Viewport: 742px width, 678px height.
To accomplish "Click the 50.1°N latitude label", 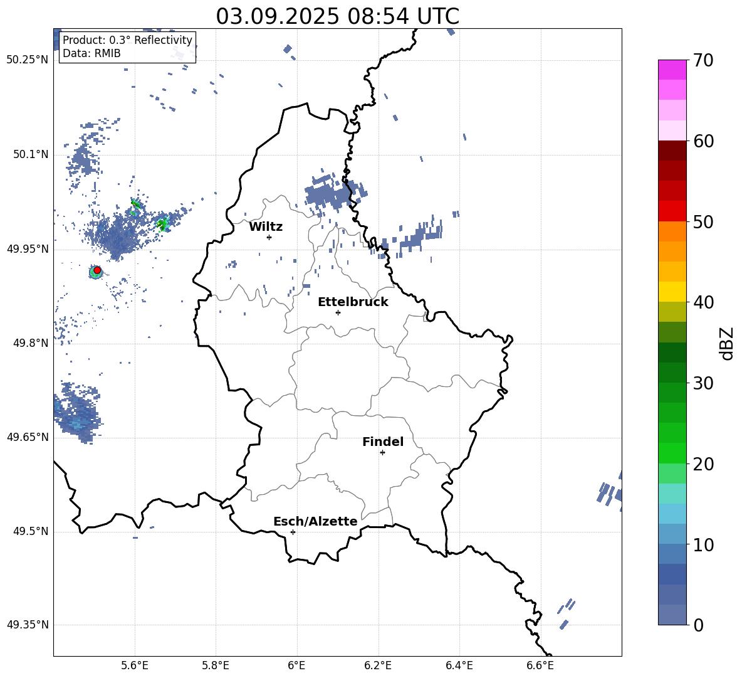I will pyautogui.click(x=30, y=154).
